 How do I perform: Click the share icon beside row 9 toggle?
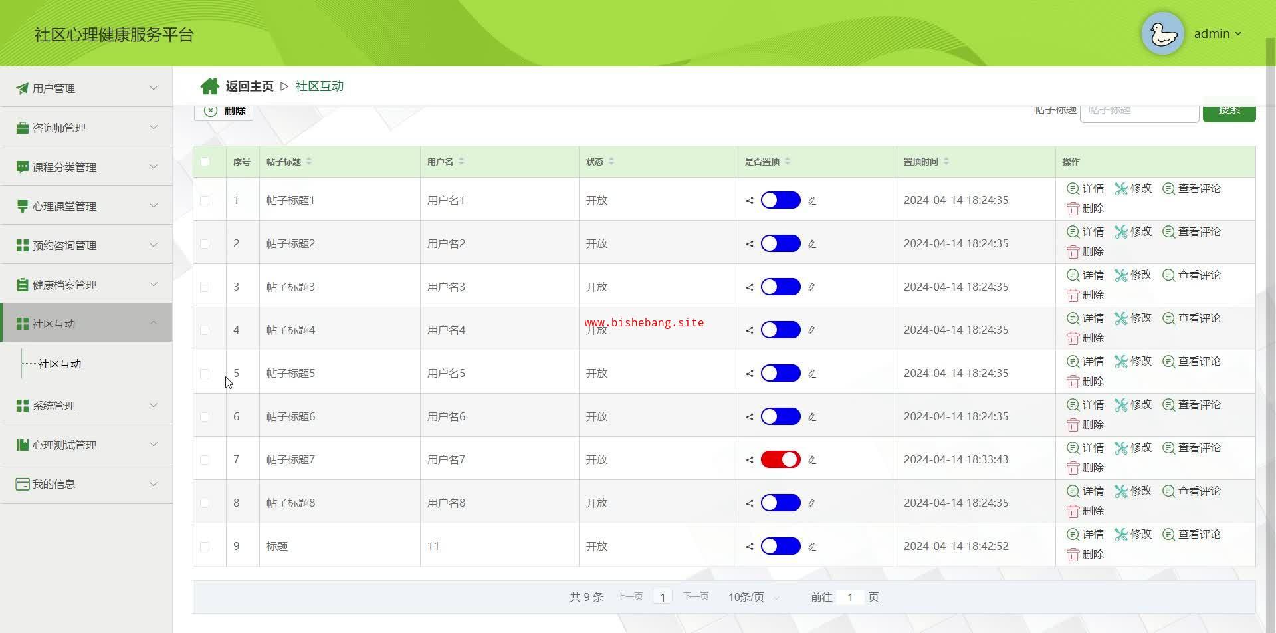(750, 547)
